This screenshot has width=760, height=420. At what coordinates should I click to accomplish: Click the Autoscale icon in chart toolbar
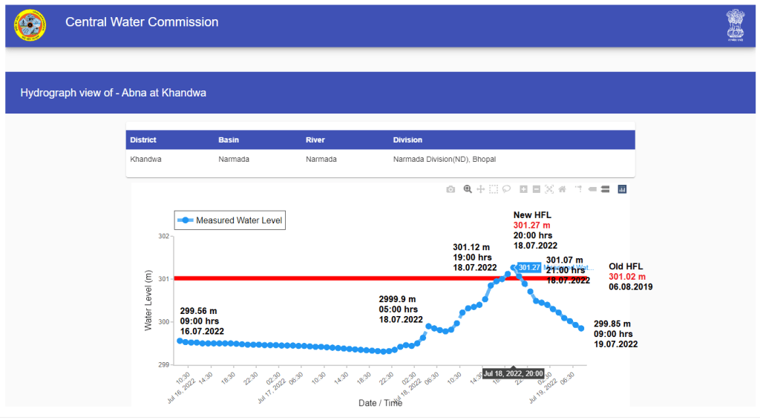pos(549,189)
